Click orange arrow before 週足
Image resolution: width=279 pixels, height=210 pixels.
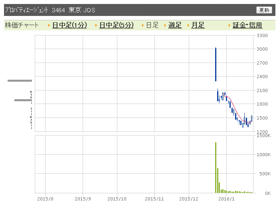165,25
